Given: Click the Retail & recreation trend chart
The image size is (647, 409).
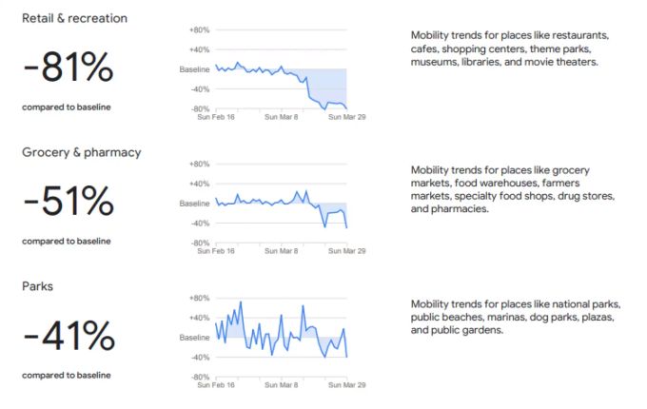Looking at the screenshot, I should point(272,74).
